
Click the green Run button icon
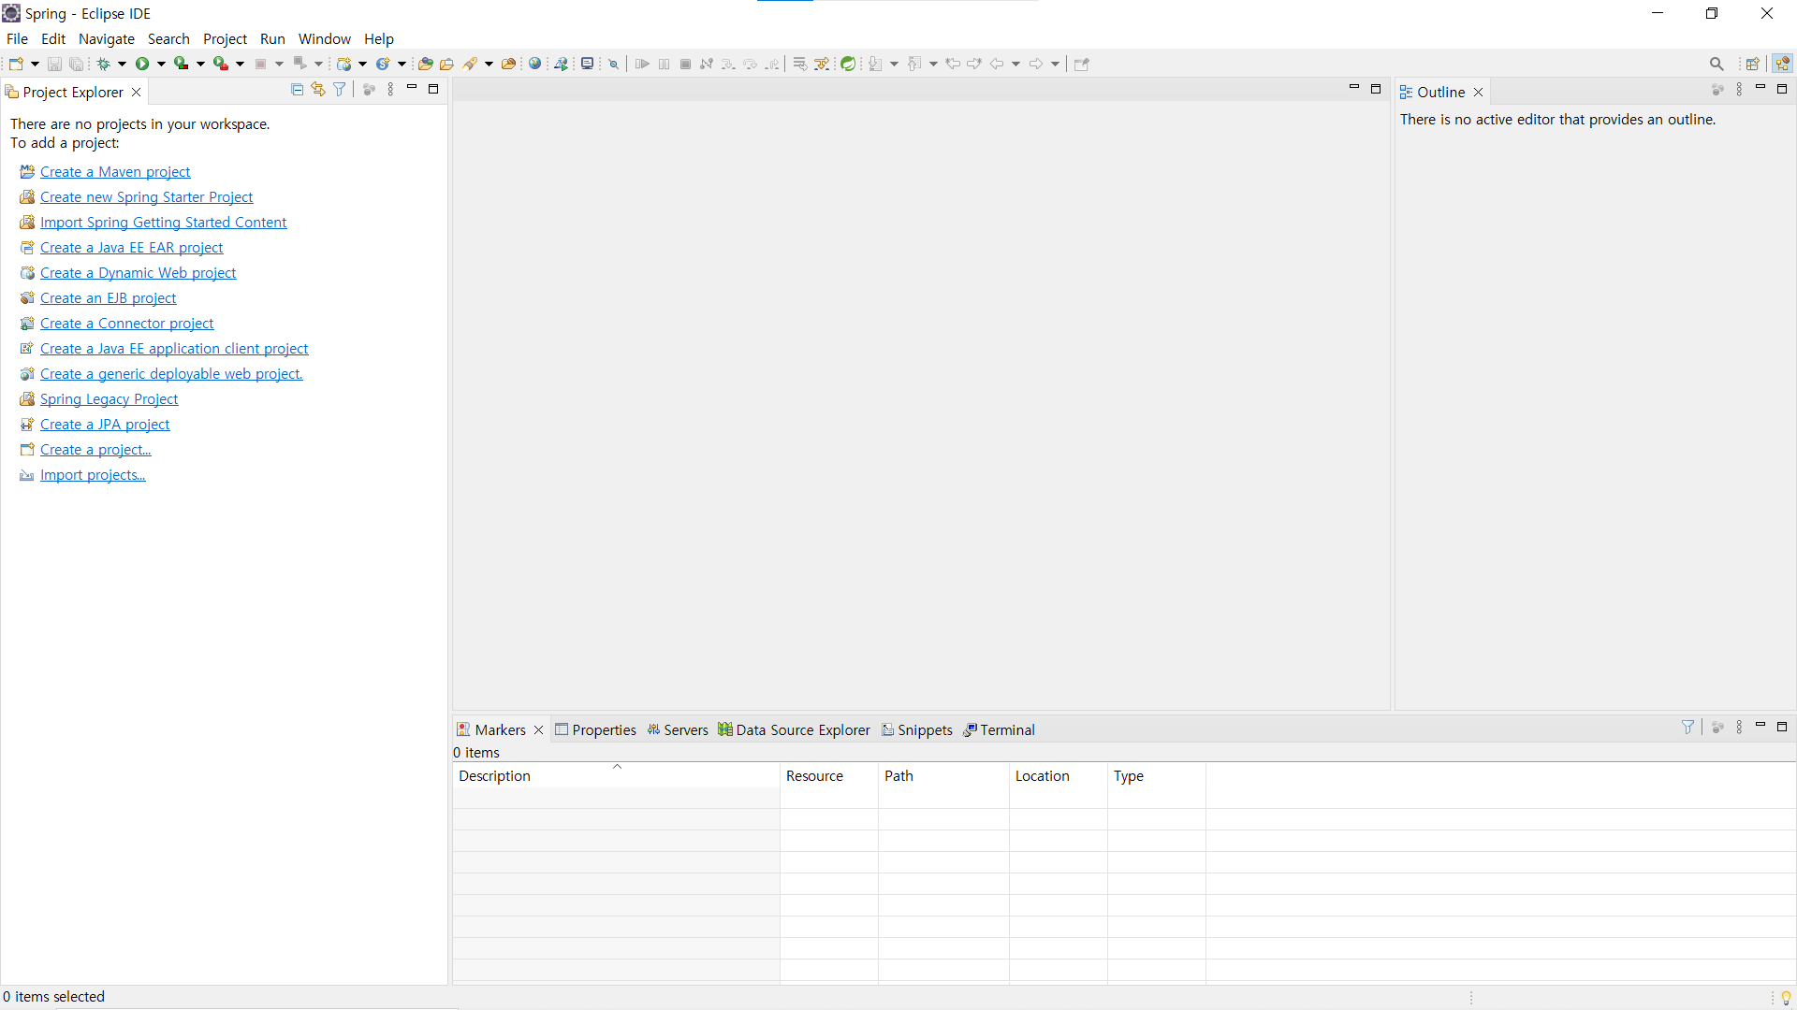click(x=142, y=64)
